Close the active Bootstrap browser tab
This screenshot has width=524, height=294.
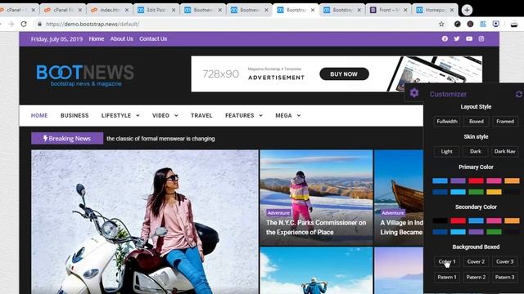(x=313, y=10)
